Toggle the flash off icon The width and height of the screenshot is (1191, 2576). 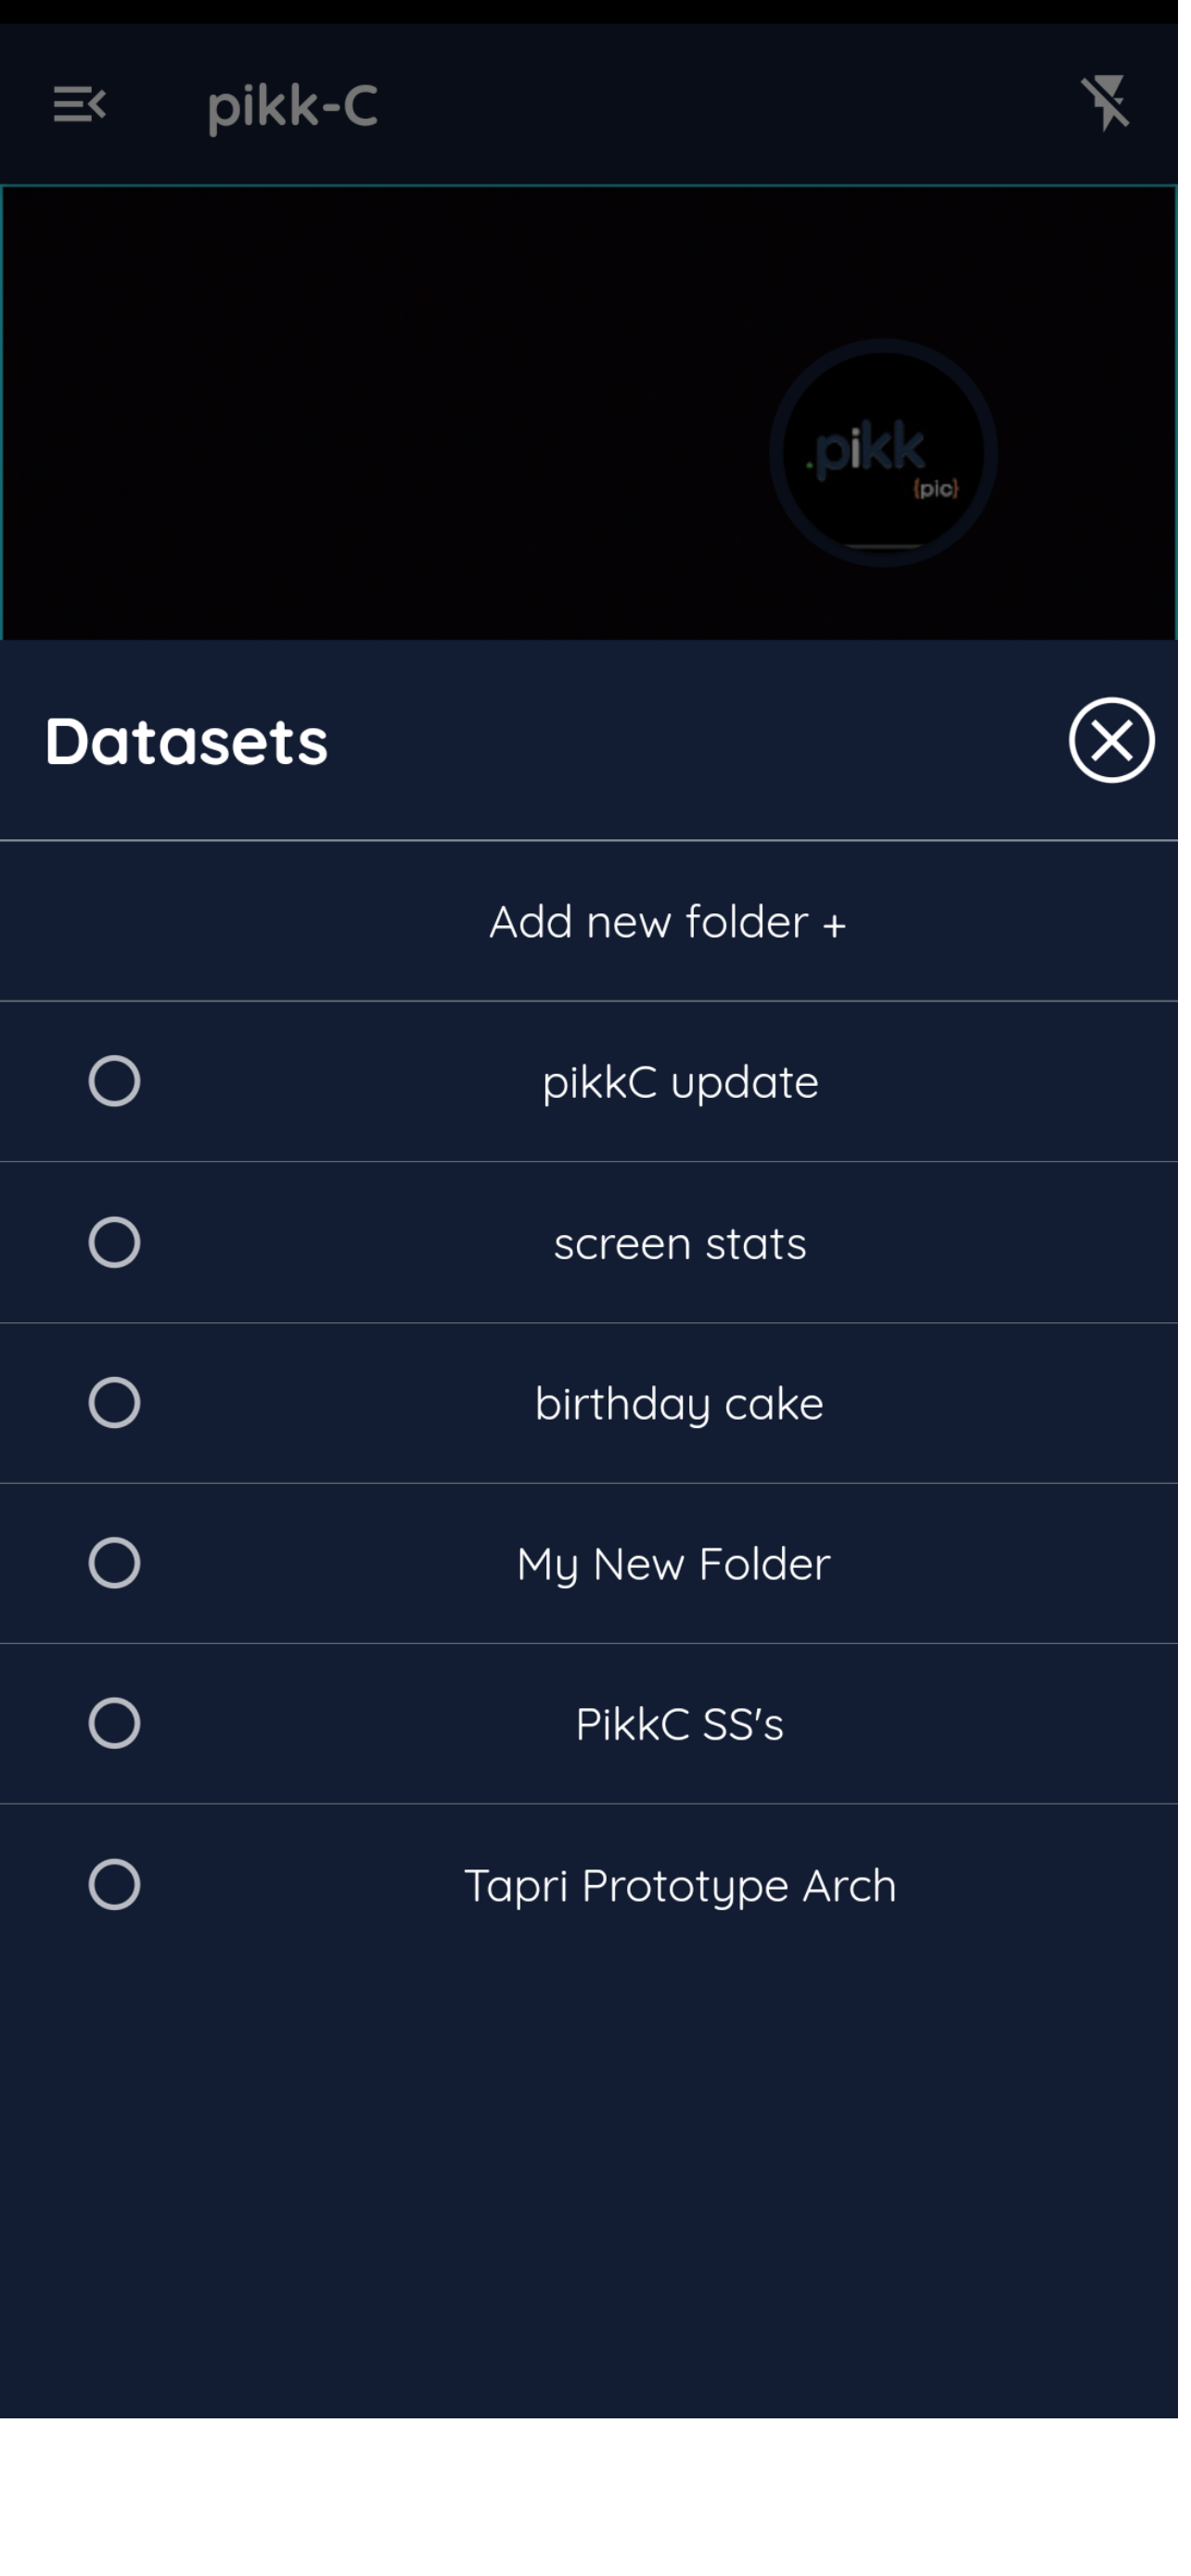[x=1118, y=104]
